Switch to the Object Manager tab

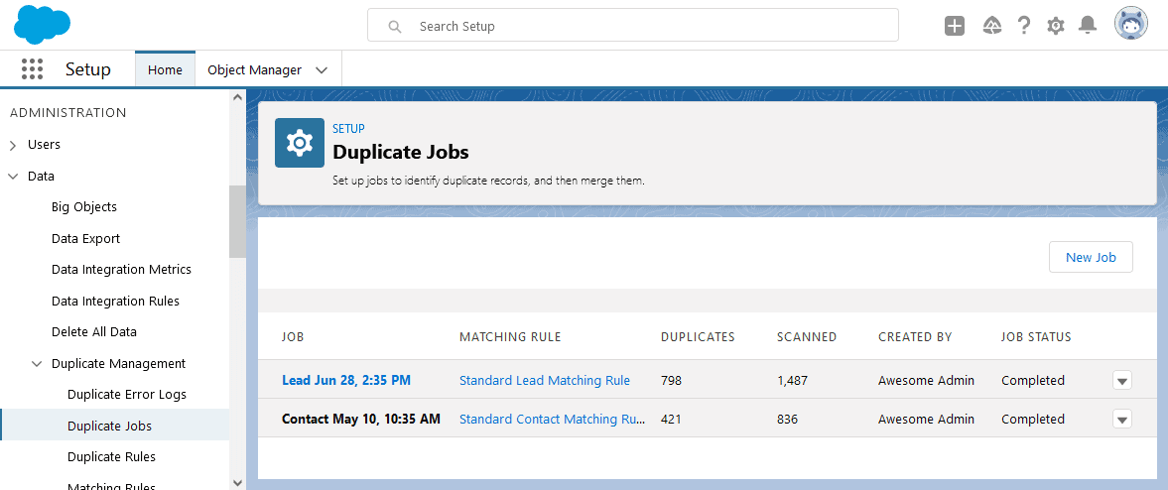point(254,70)
